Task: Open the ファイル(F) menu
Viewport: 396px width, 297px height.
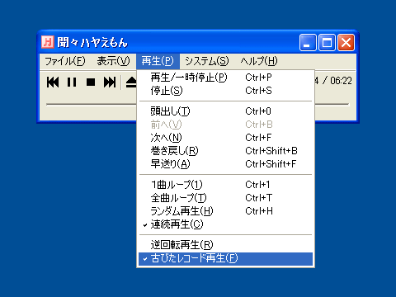Action: pyautogui.click(x=65, y=61)
